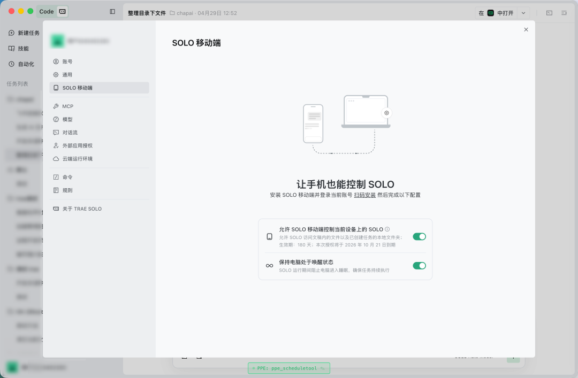
Task: Click the PPE: ppe_scheduletool badge
Action: coord(288,368)
